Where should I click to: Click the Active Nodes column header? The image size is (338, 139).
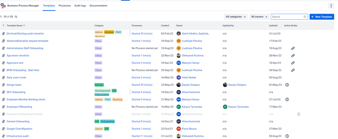pyautogui.click(x=291, y=26)
